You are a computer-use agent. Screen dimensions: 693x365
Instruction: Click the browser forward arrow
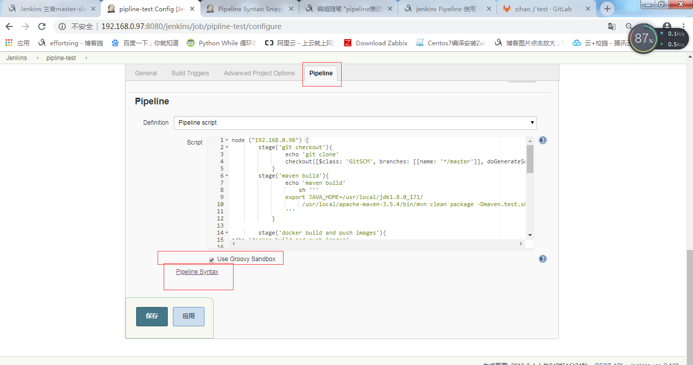pos(25,26)
